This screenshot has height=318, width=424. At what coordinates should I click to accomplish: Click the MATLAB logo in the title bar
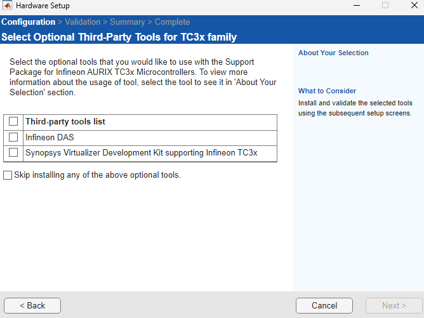tap(8, 6)
